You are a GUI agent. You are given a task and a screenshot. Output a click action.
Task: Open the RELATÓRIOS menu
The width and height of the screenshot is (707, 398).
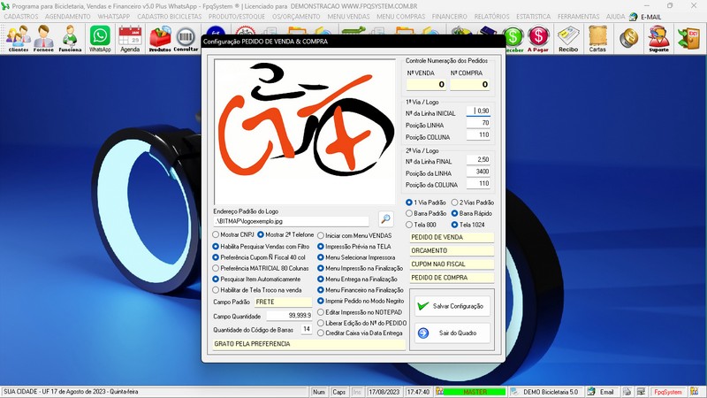point(491,17)
